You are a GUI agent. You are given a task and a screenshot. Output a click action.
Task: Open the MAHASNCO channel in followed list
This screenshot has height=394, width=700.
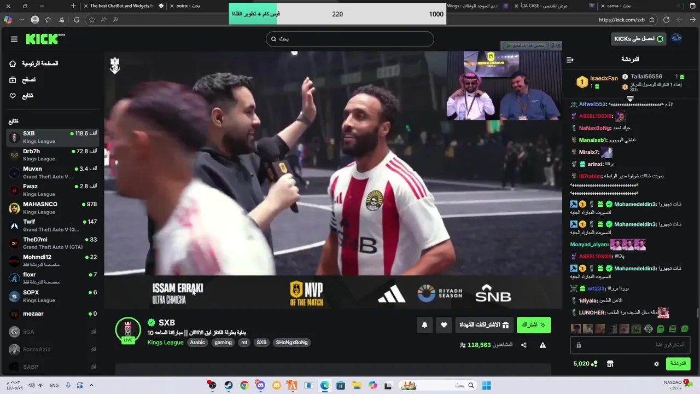52,207
